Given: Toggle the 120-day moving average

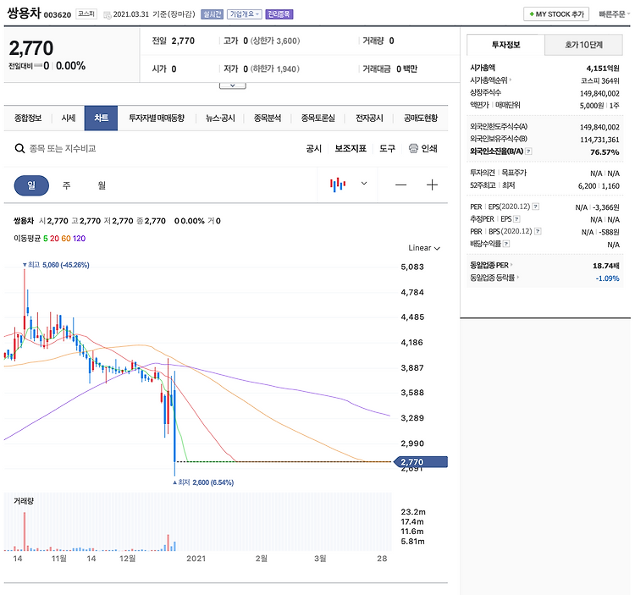Looking at the screenshot, I should [79, 239].
